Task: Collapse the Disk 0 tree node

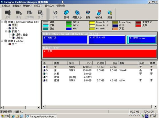Action: click(2, 22)
